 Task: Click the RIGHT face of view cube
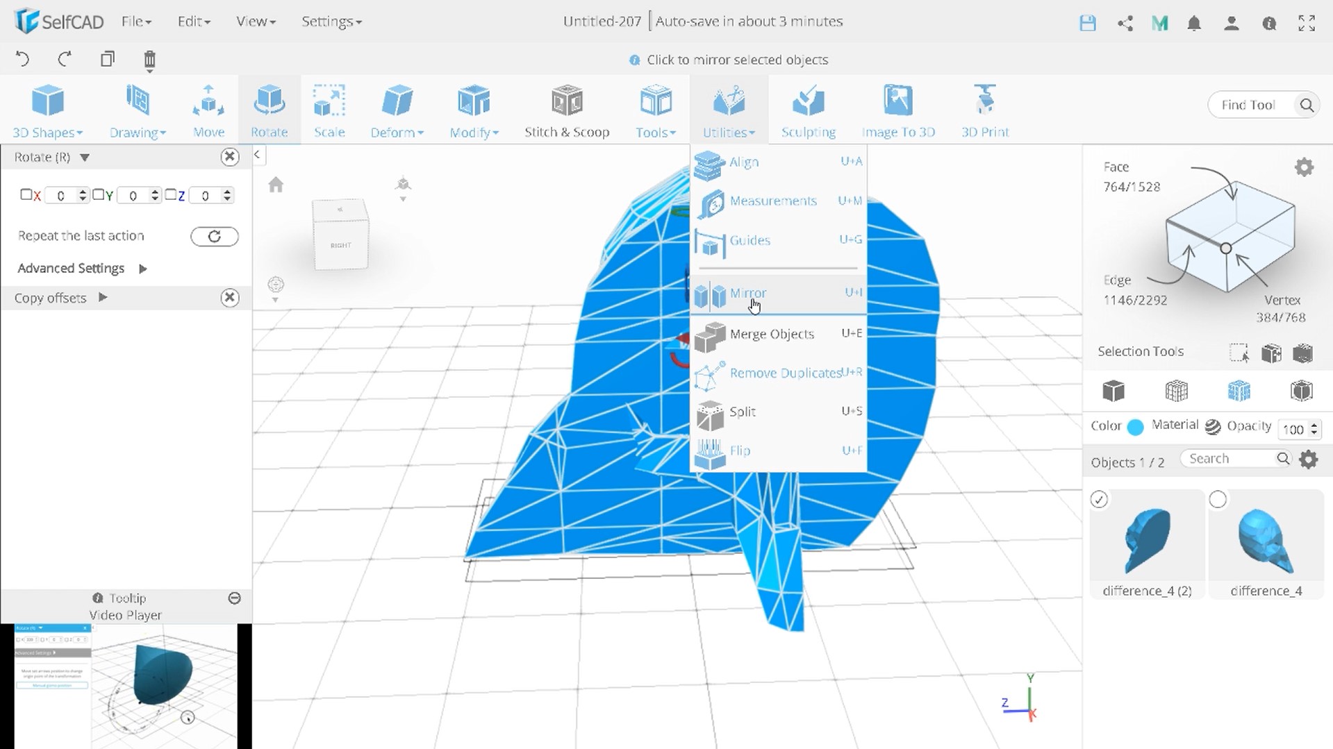pos(340,244)
